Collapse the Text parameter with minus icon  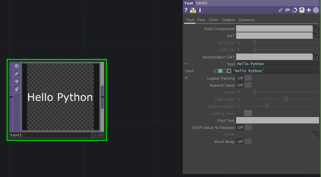coord(186,64)
